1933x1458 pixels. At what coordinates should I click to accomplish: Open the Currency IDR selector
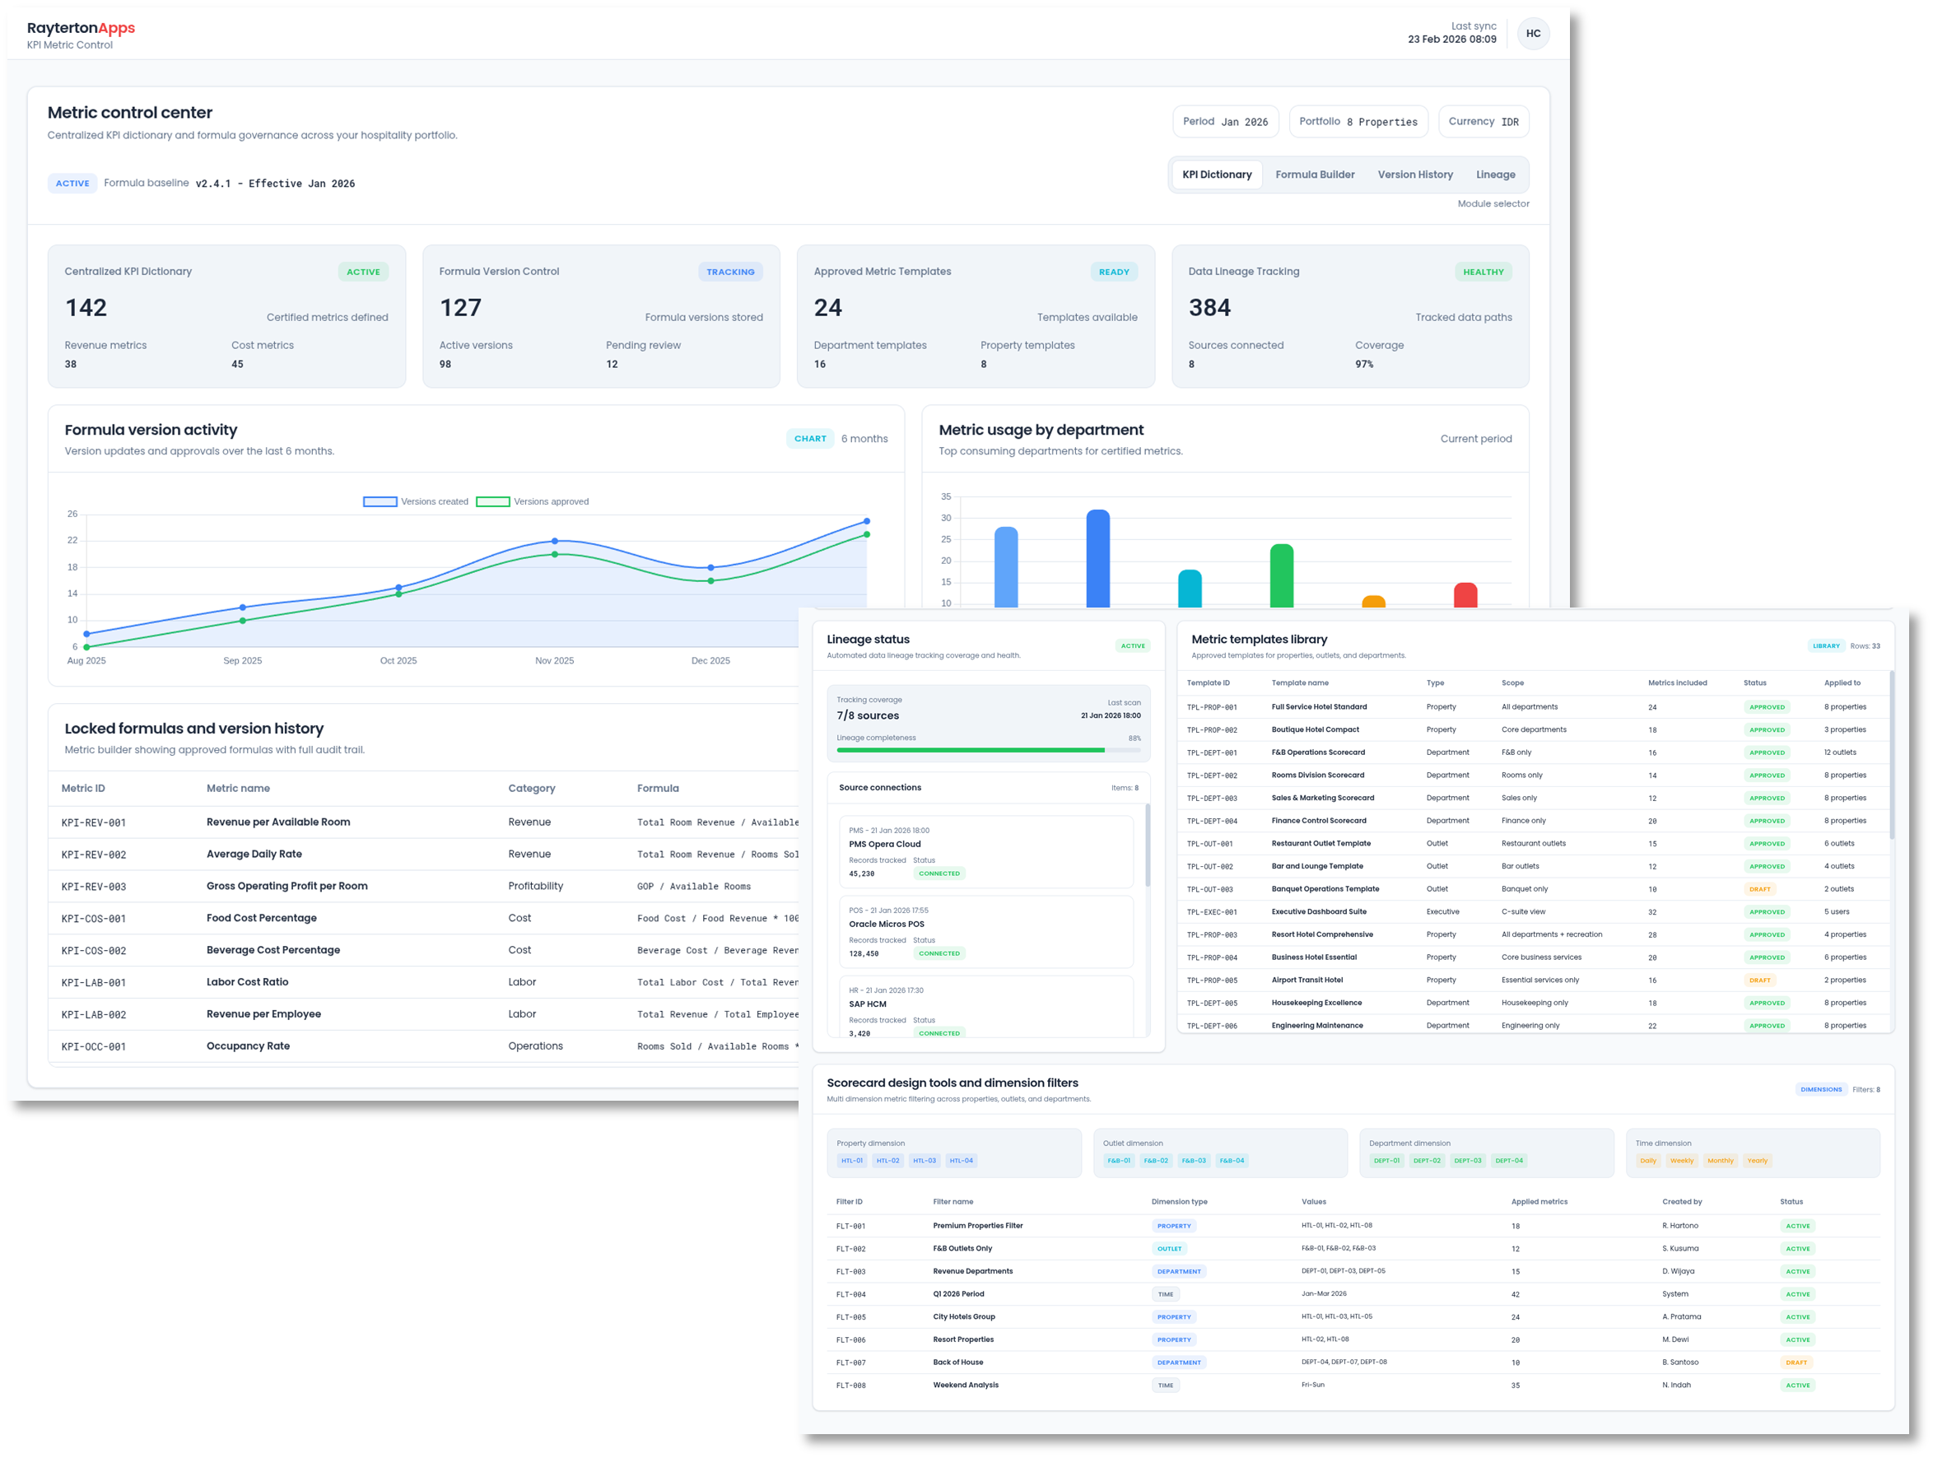coord(1483,122)
